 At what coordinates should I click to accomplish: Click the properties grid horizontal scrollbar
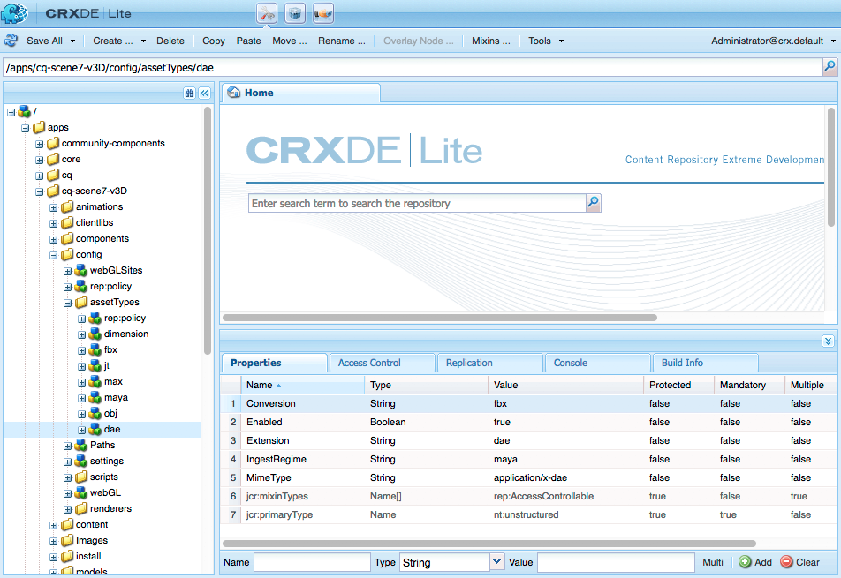489,544
